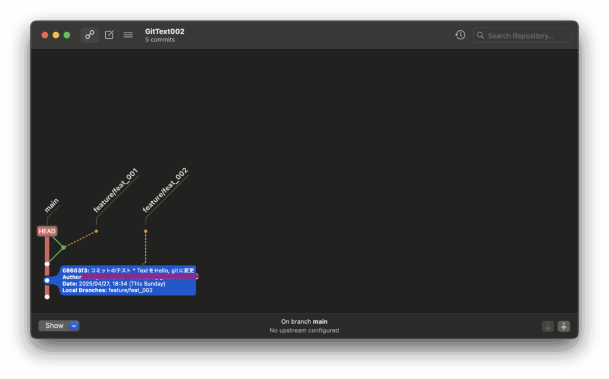Select the main branch label

(52, 205)
